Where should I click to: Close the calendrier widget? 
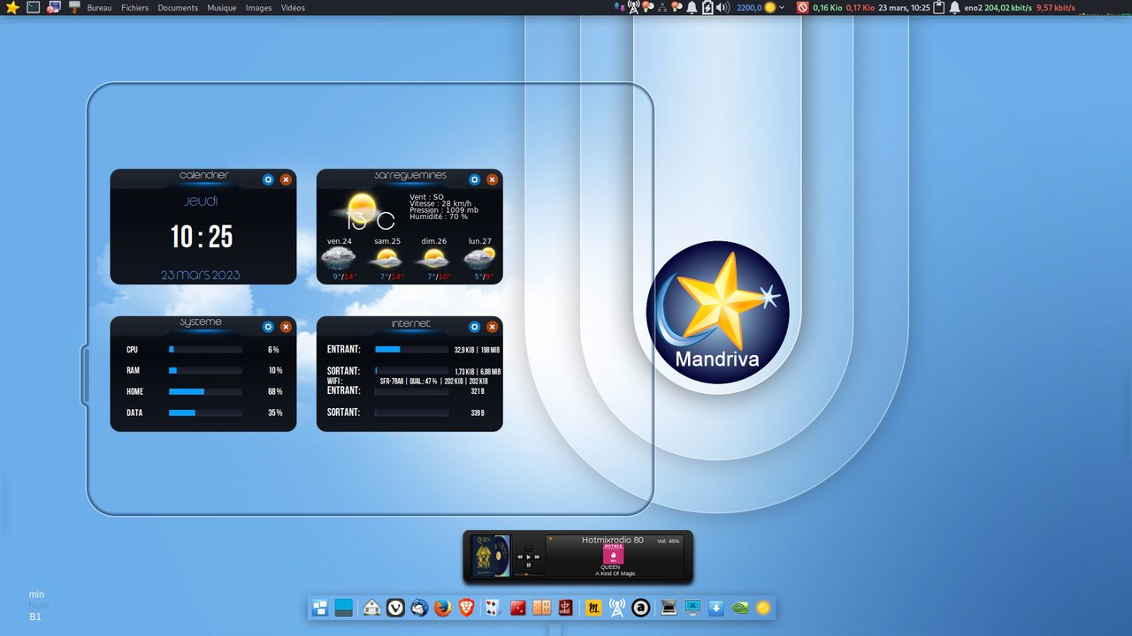point(286,179)
